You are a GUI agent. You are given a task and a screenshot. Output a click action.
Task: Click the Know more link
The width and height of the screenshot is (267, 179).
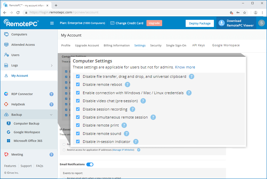(x=185, y=67)
